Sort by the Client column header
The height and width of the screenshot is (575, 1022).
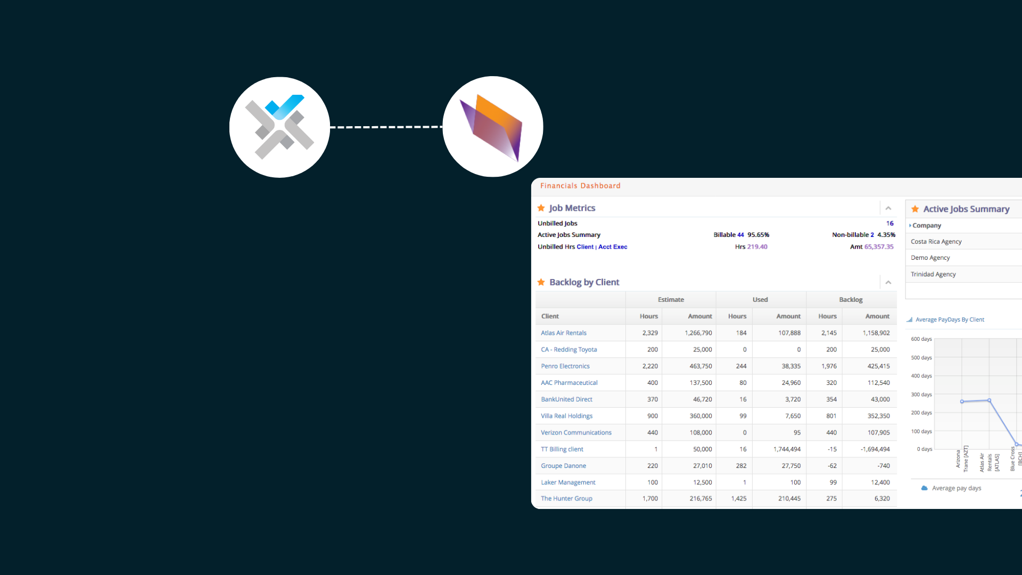(550, 316)
